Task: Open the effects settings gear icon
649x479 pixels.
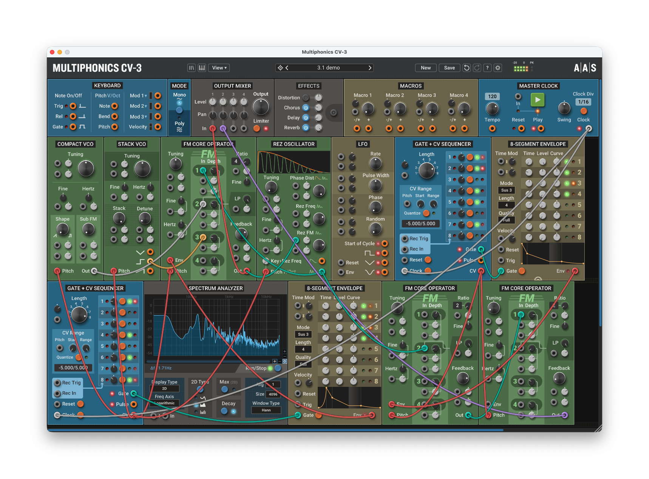Action: point(333,113)
